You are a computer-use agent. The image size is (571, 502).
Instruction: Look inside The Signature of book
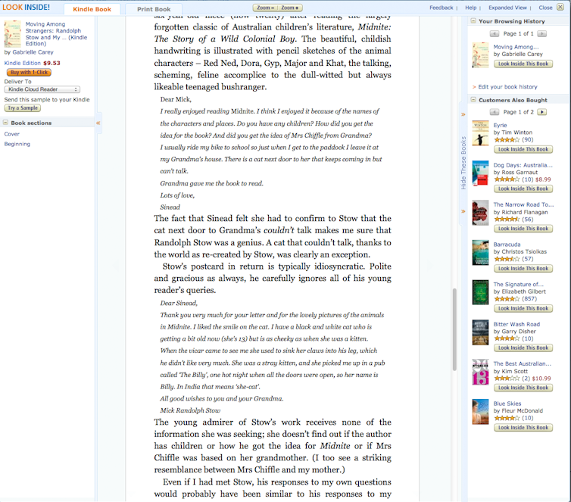coord(523,308)
